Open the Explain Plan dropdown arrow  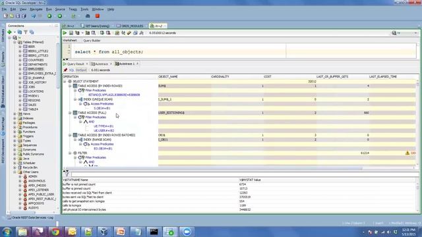coord(82,33)
